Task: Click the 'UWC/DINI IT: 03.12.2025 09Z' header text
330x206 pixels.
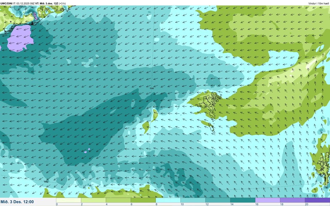Action: click(18, 3)
